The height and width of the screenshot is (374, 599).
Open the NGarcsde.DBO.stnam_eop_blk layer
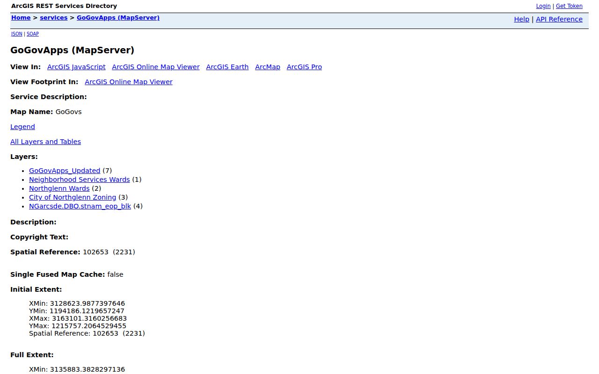click(80, 206)
